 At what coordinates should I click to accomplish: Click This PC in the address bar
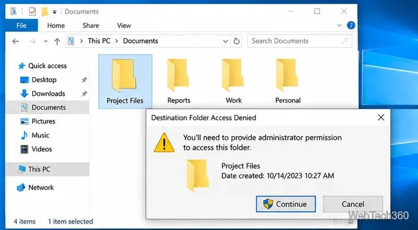point(99,41)
